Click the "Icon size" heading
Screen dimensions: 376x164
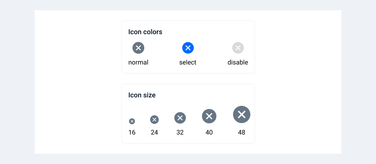pyautogui.click(x=142, y=95)
